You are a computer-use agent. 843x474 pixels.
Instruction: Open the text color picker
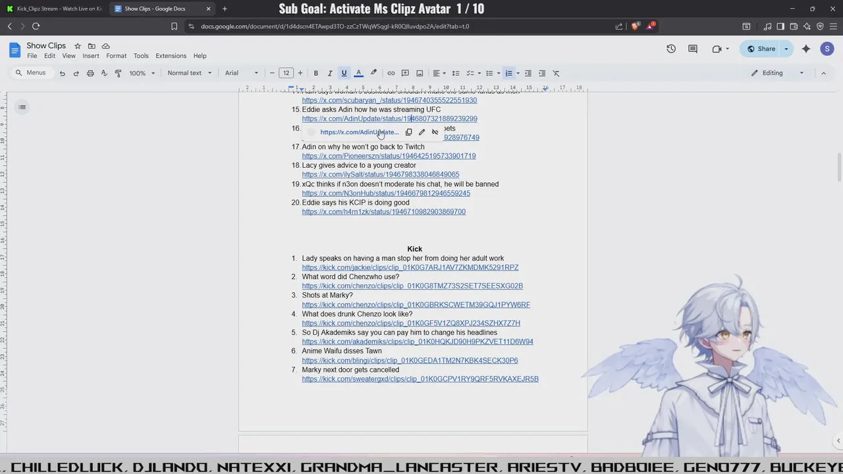point(358,73)
